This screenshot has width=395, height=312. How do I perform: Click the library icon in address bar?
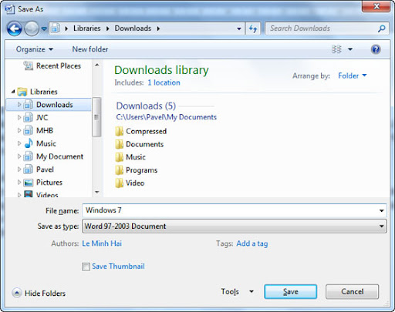pyautogui.click(x=55, y=29)
